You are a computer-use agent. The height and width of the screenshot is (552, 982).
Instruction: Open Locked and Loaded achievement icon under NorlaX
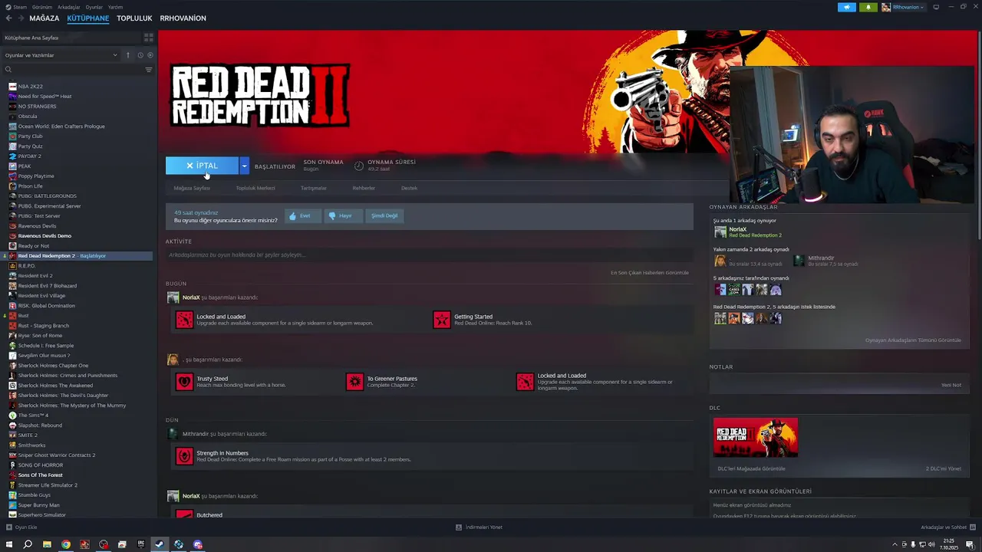[185, 320]
